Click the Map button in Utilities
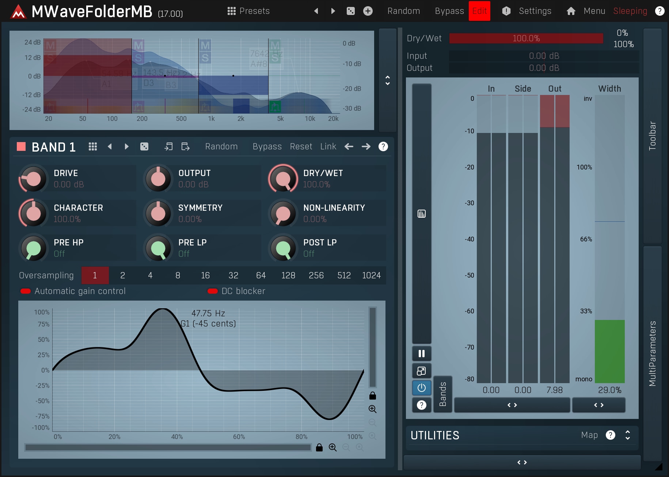This screenshot has width=669, height=477. pyautogui.click(x=589, y=435)
